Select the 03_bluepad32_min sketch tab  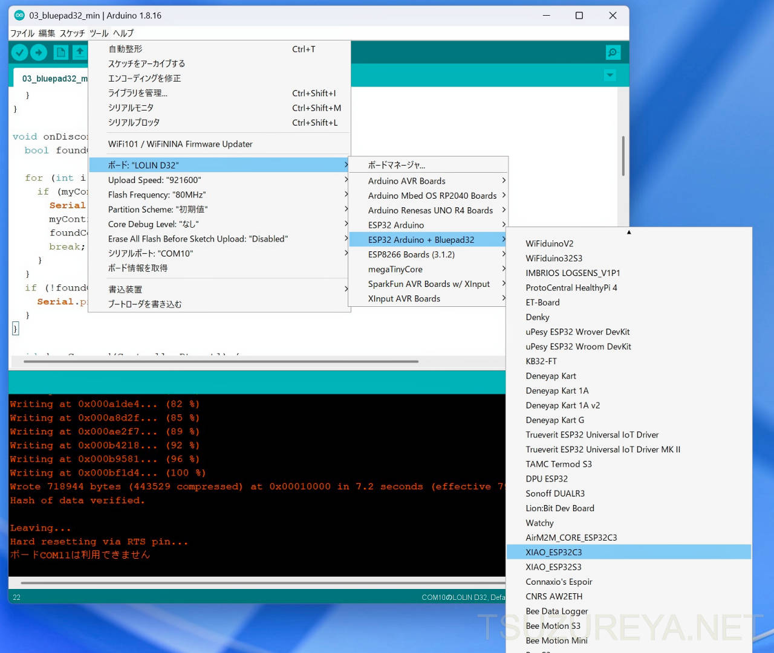[51, 79]
